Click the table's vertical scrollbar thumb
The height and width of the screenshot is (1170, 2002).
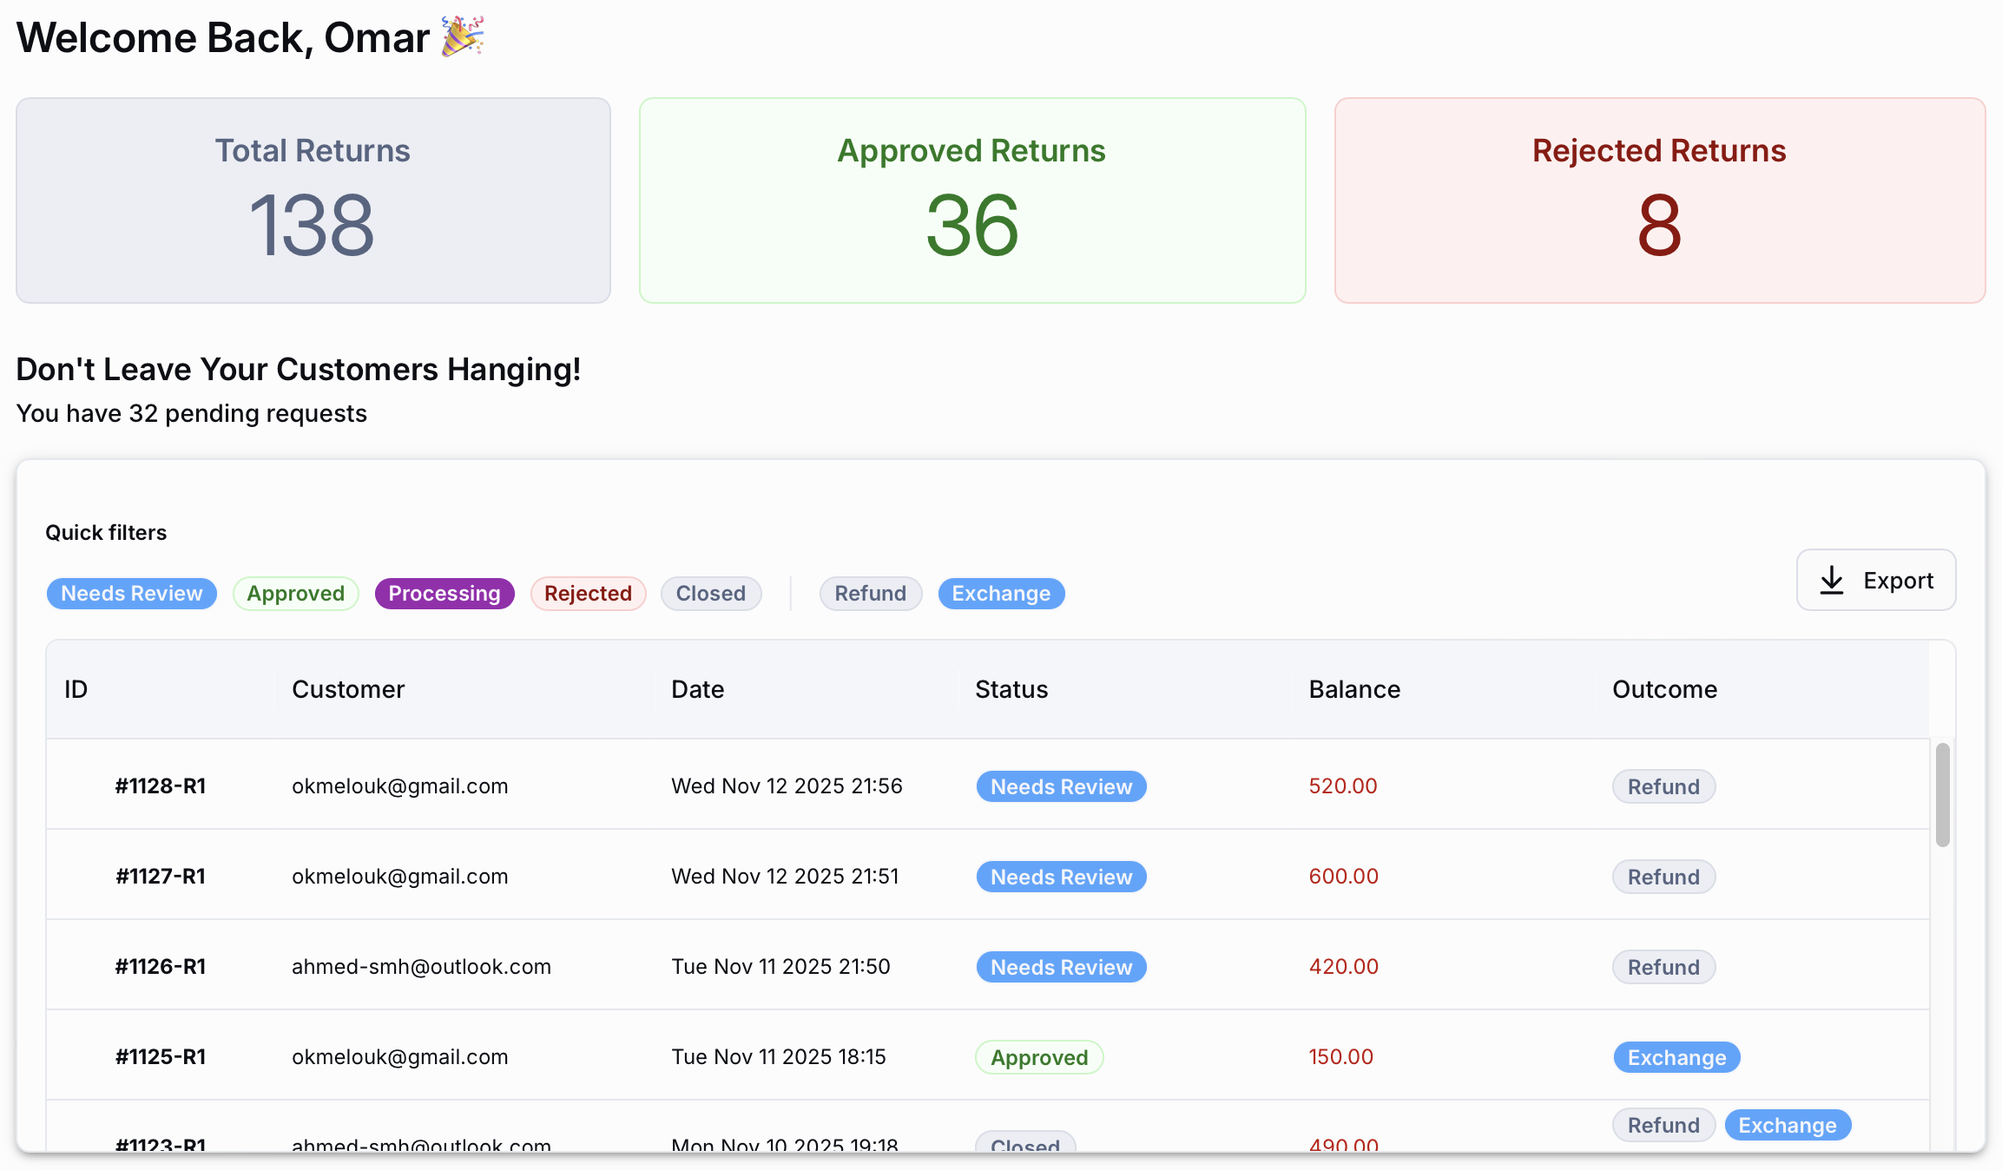click(1942, 794)
